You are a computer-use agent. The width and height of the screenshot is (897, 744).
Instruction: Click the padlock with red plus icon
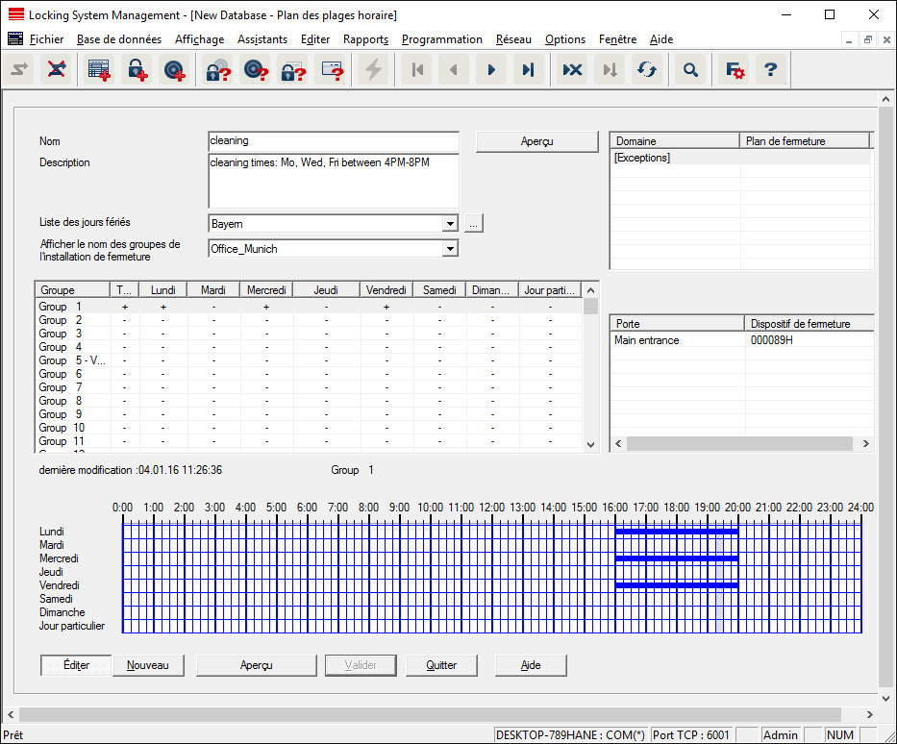pos(137,70)
